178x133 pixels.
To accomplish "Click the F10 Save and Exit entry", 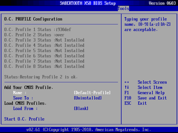I will 145,98.
